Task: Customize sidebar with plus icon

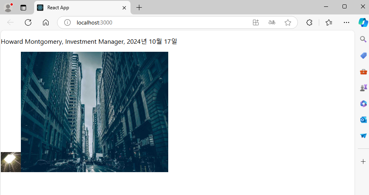Action: 363,162
